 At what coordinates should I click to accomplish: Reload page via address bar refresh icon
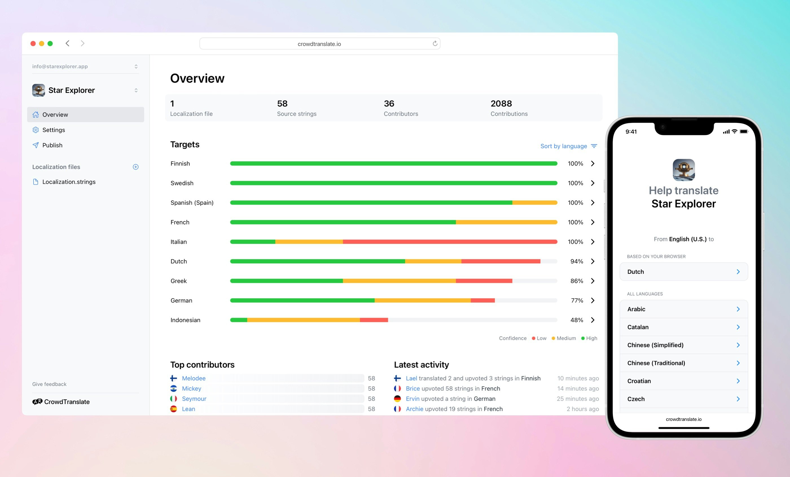(x=435, y=43)
